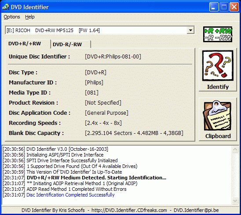The height and width of the screenshot is (215, 241).
Task: Select the DVD+R/+RW tab
Action: (x=25, y=44)
